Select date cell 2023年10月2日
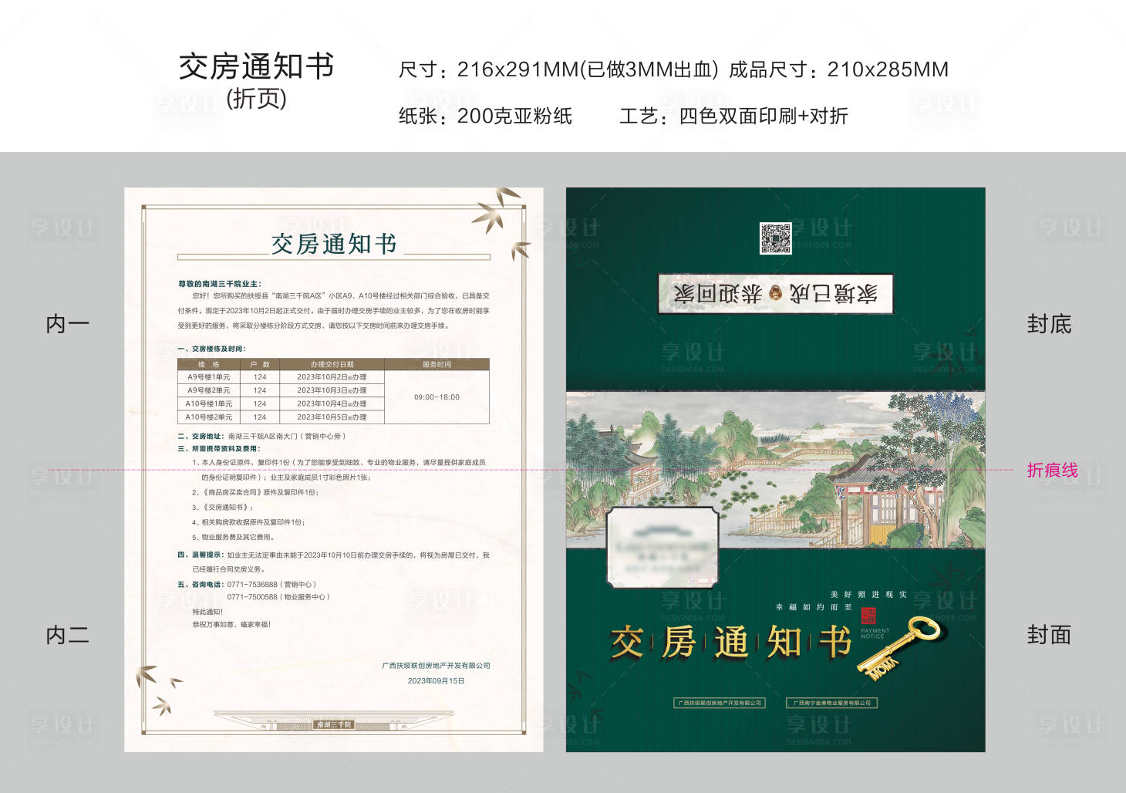The height and width of the screenshot is (793, 1126). pyautogui.click(x=332, y=377)
